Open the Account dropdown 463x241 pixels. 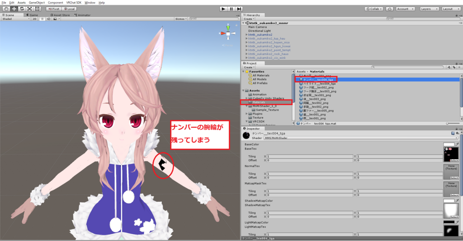406,9
